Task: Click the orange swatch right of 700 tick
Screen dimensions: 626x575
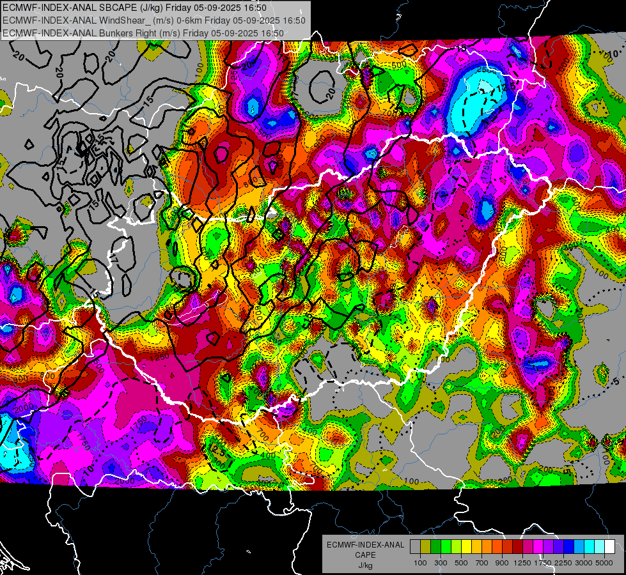Action: tap(487, 547)
